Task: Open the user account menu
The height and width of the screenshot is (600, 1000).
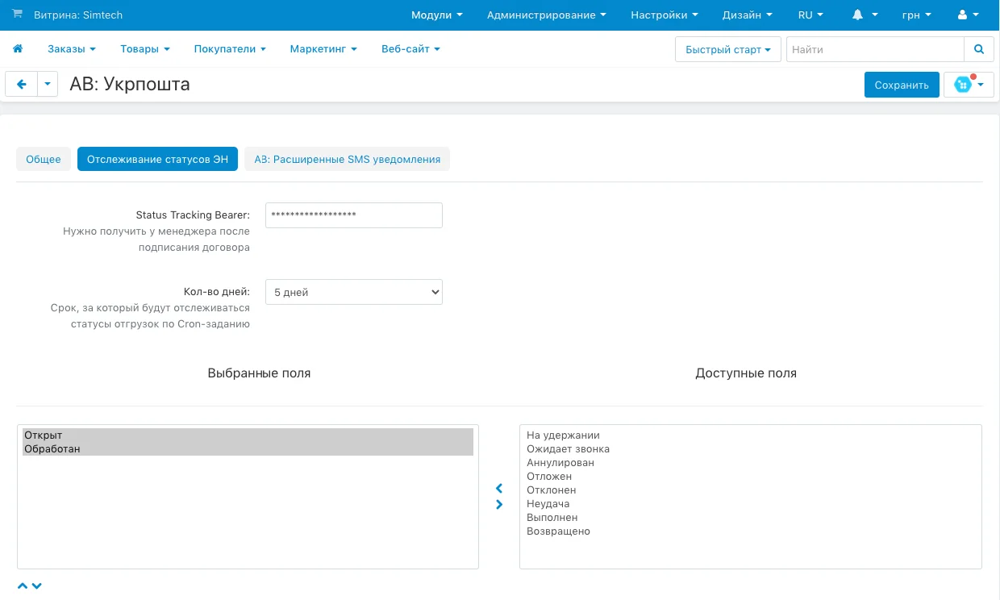Action: 967,15
